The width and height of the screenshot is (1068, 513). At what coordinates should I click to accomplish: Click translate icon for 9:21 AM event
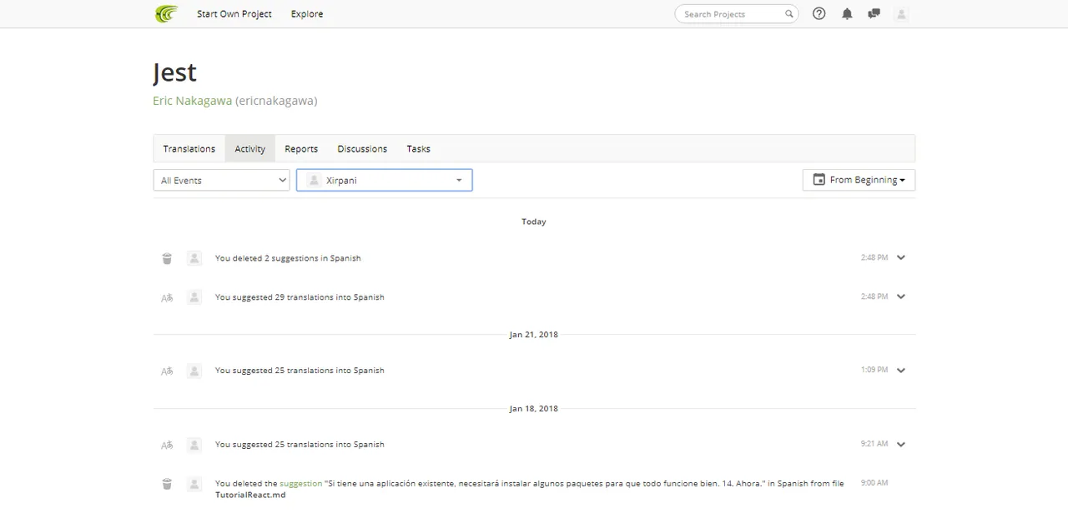coord(167,445)
